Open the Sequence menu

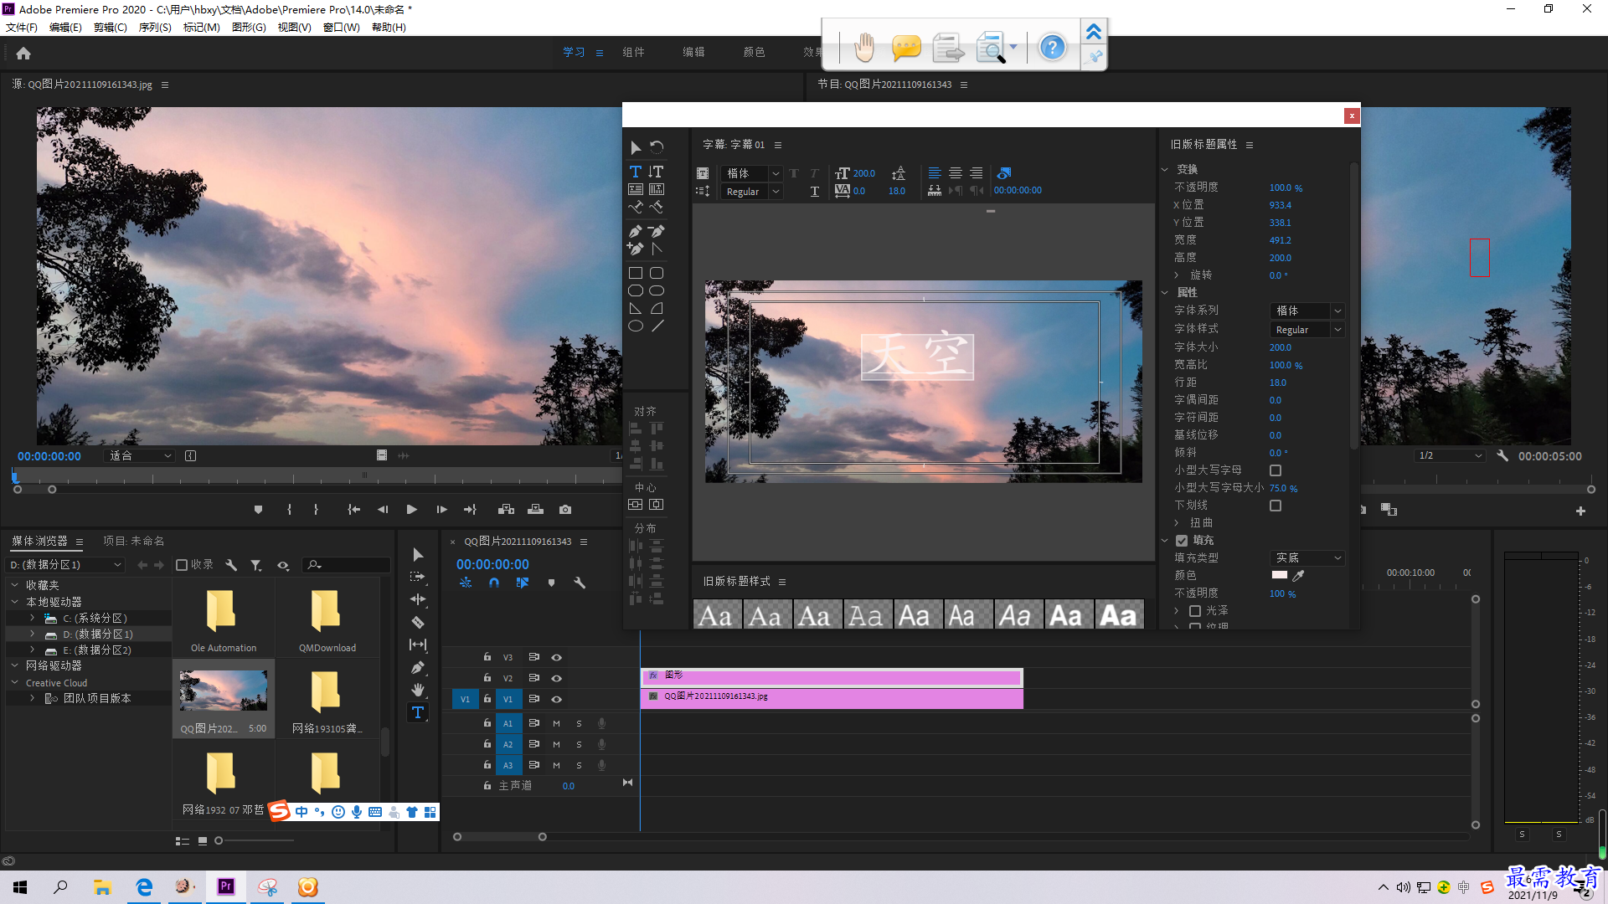[155, 28]
